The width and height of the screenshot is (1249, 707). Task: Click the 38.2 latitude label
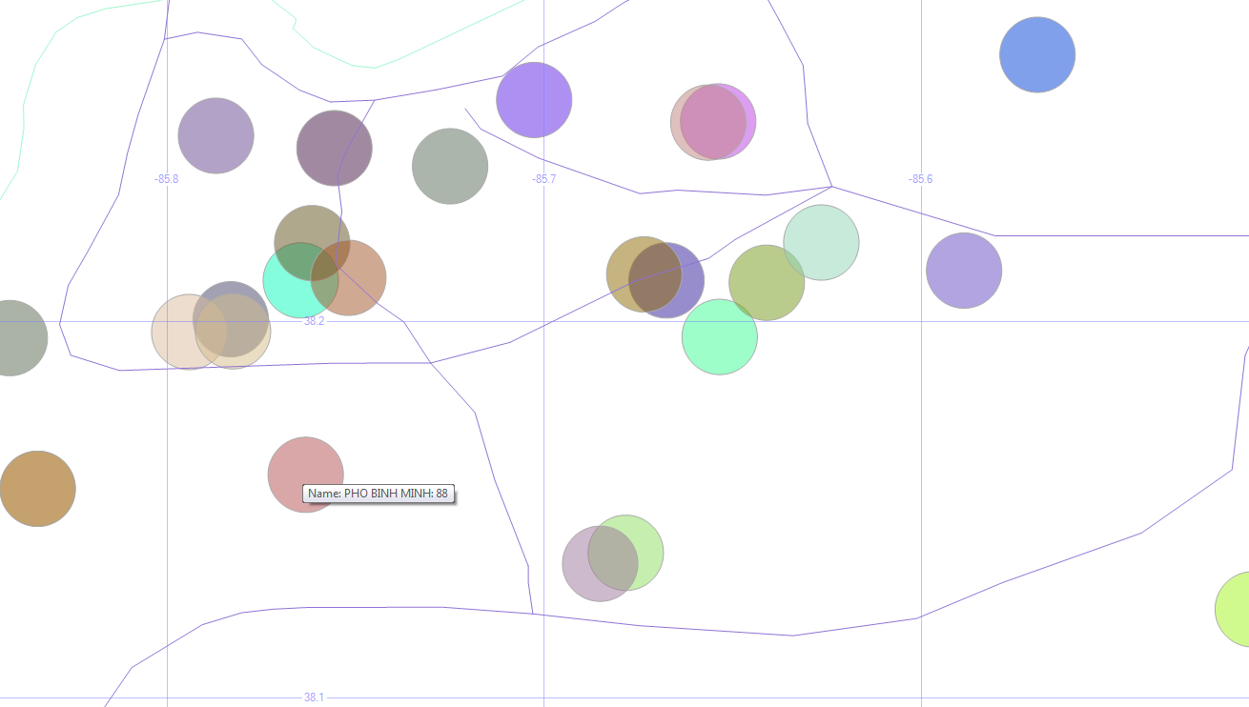point(314,321)
